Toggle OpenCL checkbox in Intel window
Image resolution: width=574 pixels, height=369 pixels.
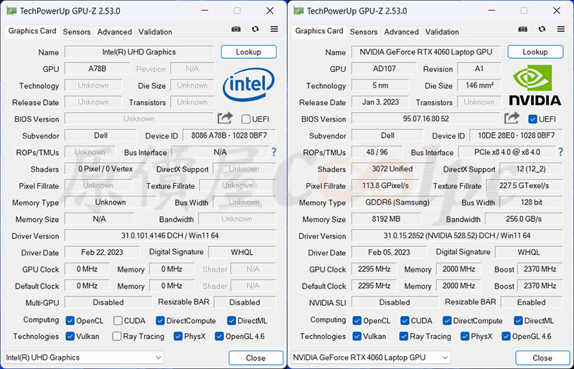pos(70,321)
